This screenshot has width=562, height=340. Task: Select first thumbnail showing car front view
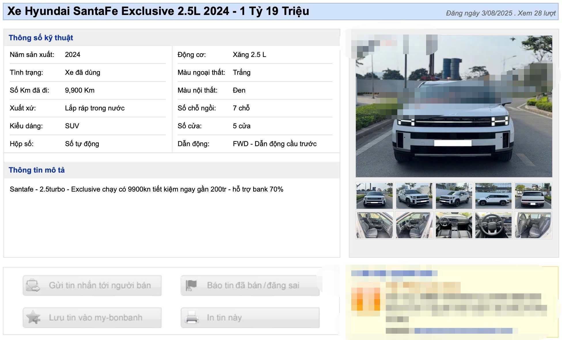pyautogui.click(x=374, y=196)
